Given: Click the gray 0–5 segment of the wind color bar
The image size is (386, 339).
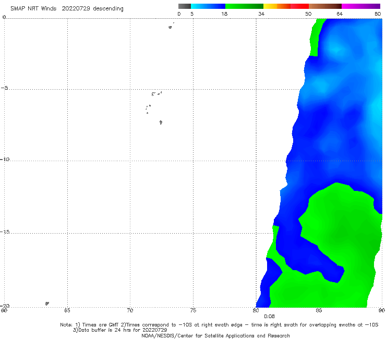Looking at the screenshot, I should tap(185, 6).
